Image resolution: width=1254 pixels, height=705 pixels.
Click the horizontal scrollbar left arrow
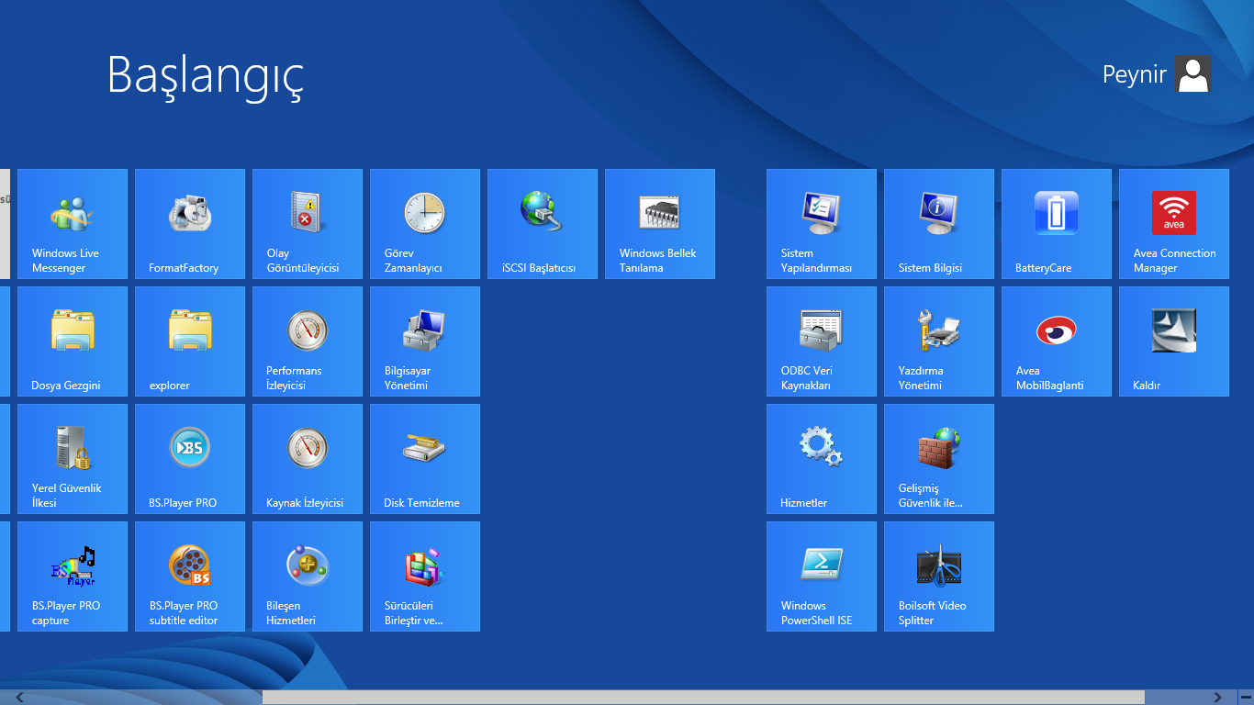[x=19, y=698]
